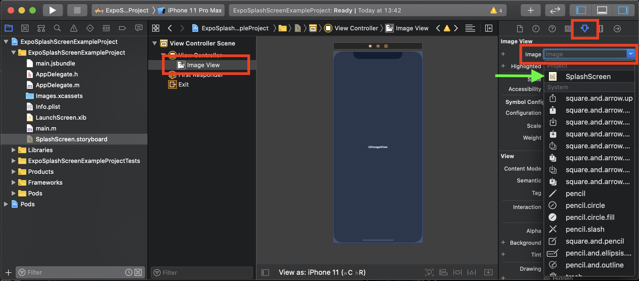
Task: Stop the running build
Action: pyautogui.click(x=77, y=10)
